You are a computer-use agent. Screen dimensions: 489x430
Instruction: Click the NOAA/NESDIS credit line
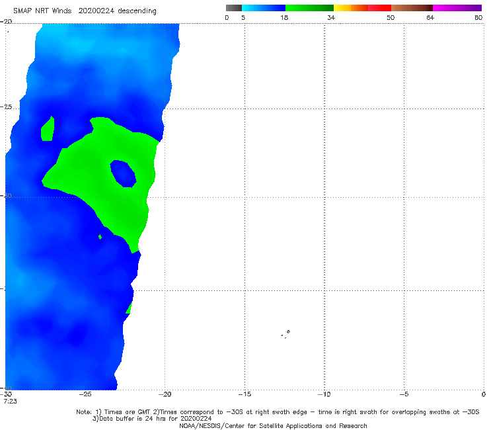pos(273,426)
